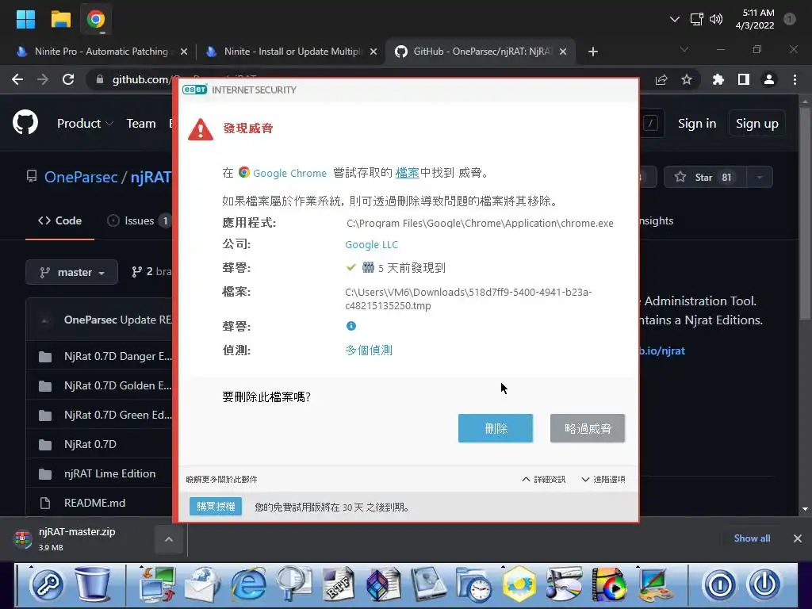Open Chrome extensions puzzle icon
Viewport: 812px width, 609px height.
click(x=718, y=80)
